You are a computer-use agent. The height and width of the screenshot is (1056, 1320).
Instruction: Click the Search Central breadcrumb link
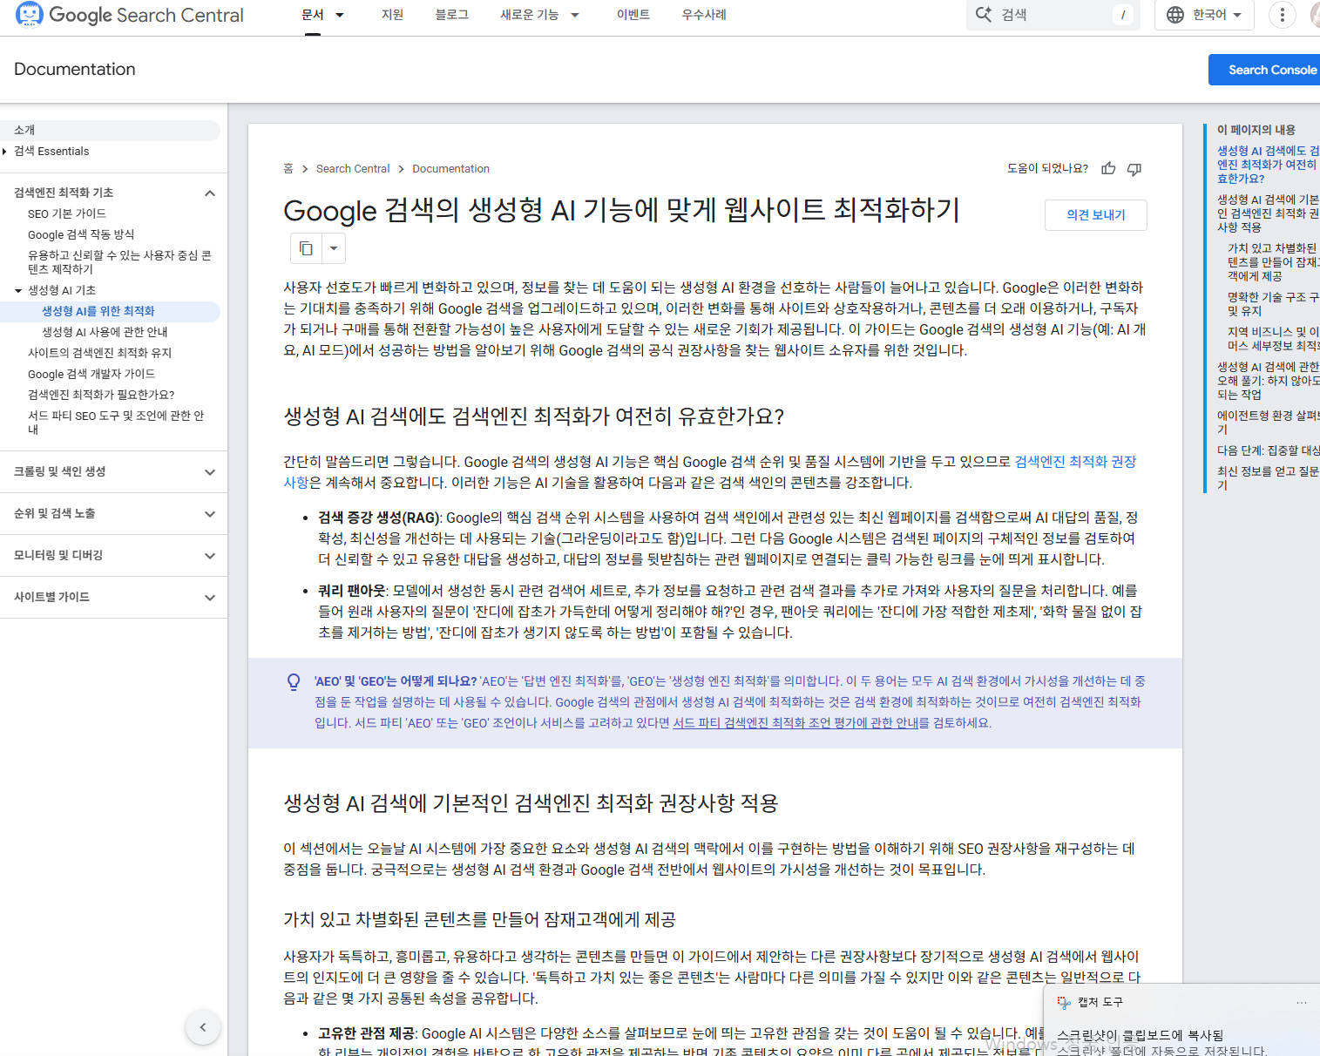pyautogui.click(x=353, y=169)
